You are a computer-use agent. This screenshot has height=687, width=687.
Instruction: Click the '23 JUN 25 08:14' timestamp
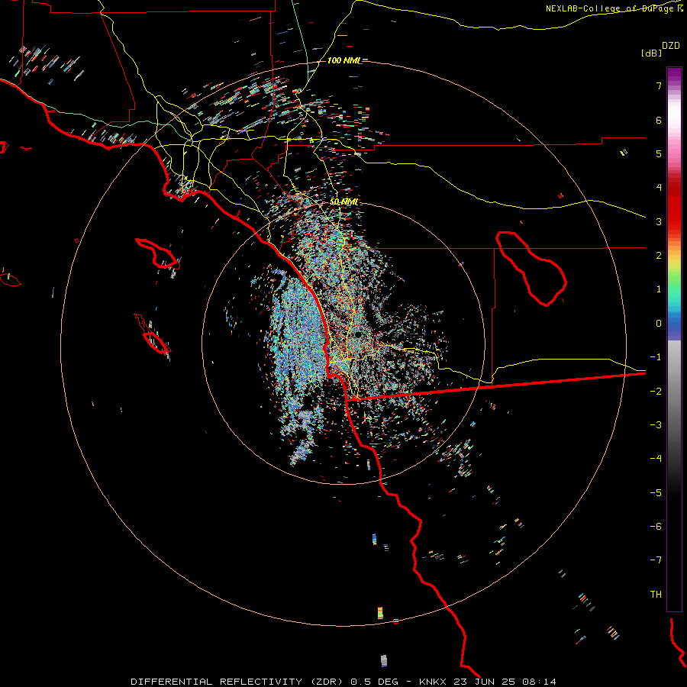click(x=504, y=682)
